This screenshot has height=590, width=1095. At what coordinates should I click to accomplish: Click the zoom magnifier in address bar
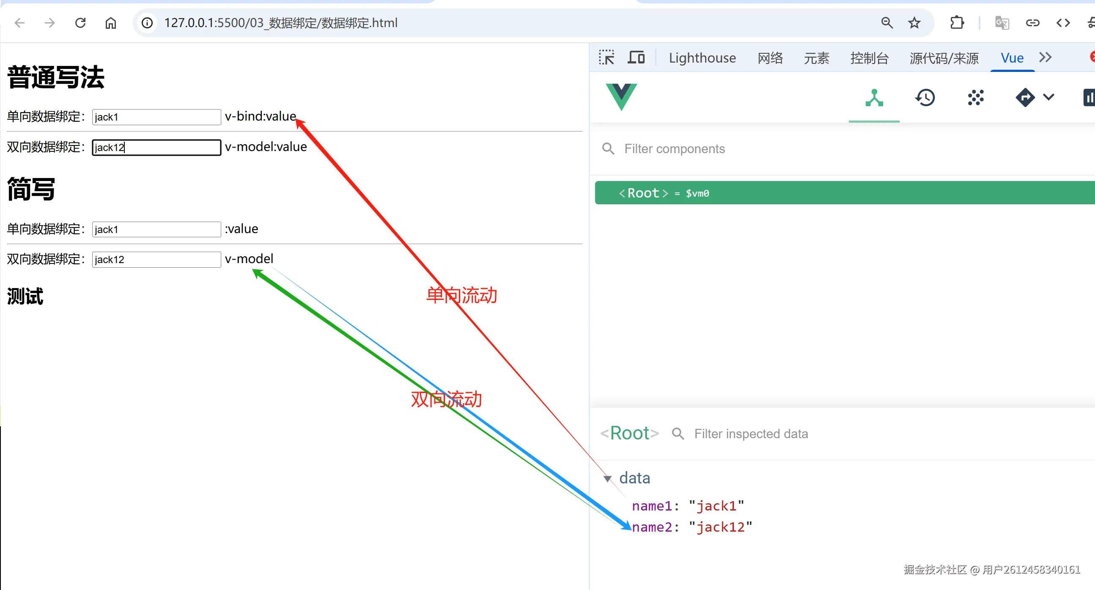887,22
